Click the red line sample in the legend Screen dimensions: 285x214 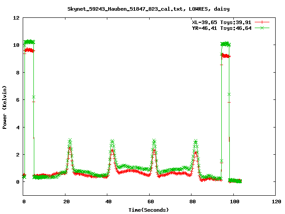[x=262, y=22]
